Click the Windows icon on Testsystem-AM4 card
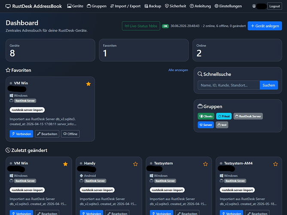 point(221,175)
